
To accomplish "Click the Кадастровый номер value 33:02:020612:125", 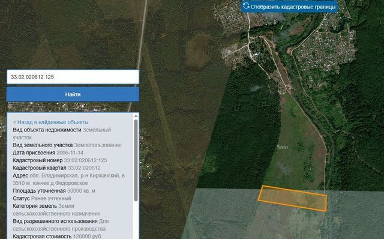I will click(x=85, y=160).
